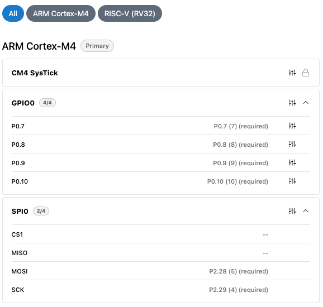Viewport: 323px width, 307px height.
Task: Click the GPIO0 4/4 pin count badge
Action: coord(47,103)
